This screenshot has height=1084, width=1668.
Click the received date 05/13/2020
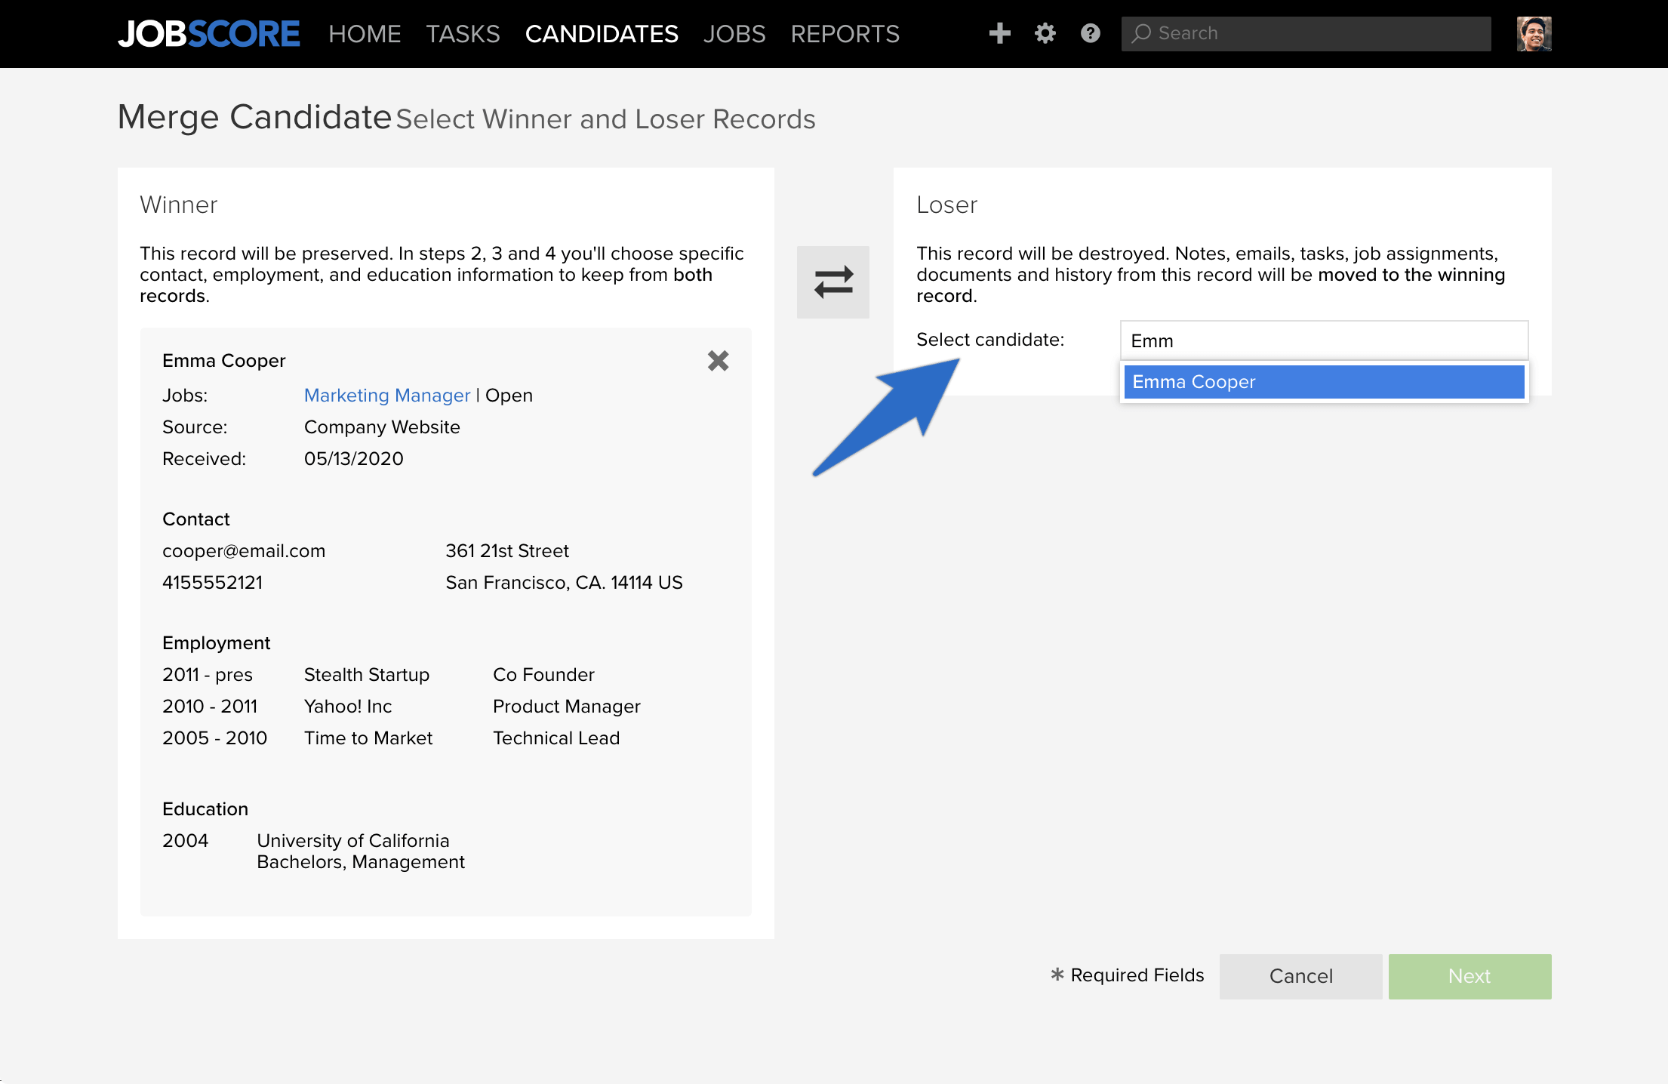(354, 459)
